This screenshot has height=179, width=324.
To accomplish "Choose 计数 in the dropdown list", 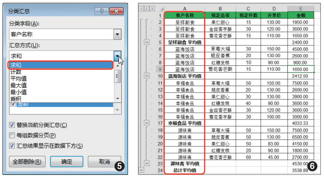I will point(16,72).
